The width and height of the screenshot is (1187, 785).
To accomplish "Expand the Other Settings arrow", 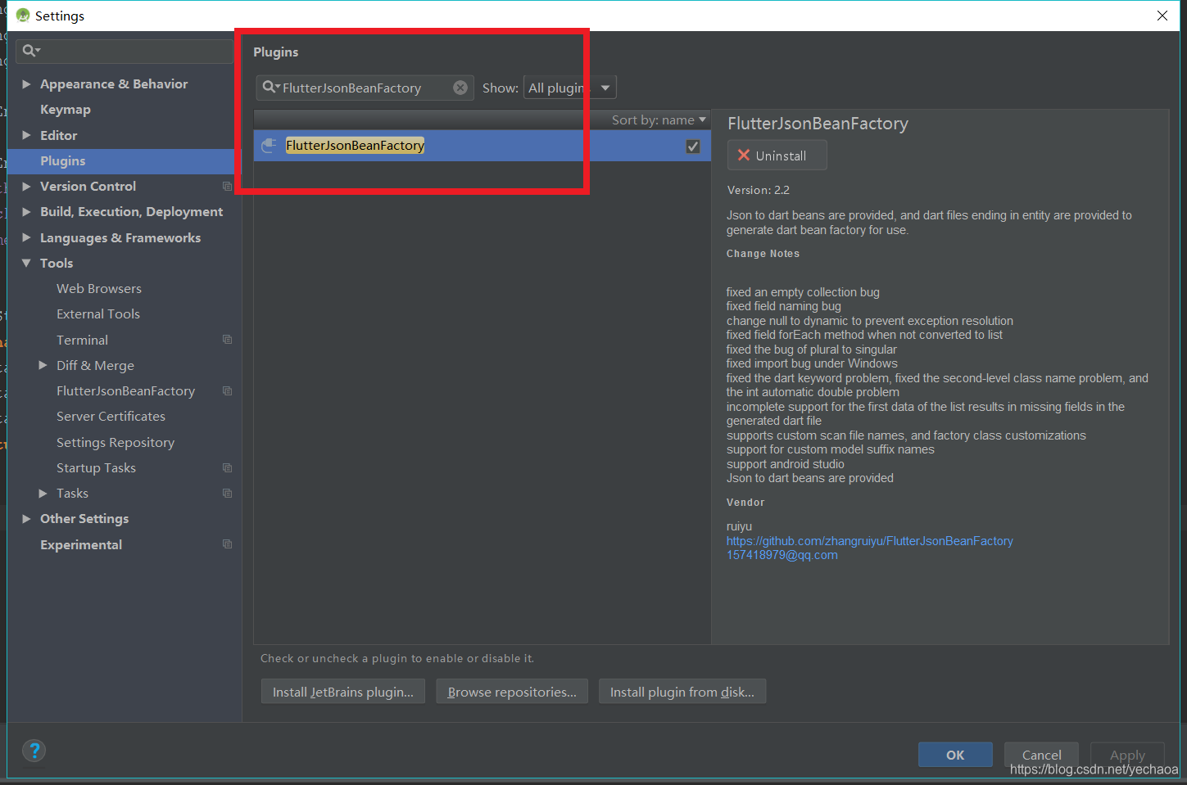I will tap(26, 519).
